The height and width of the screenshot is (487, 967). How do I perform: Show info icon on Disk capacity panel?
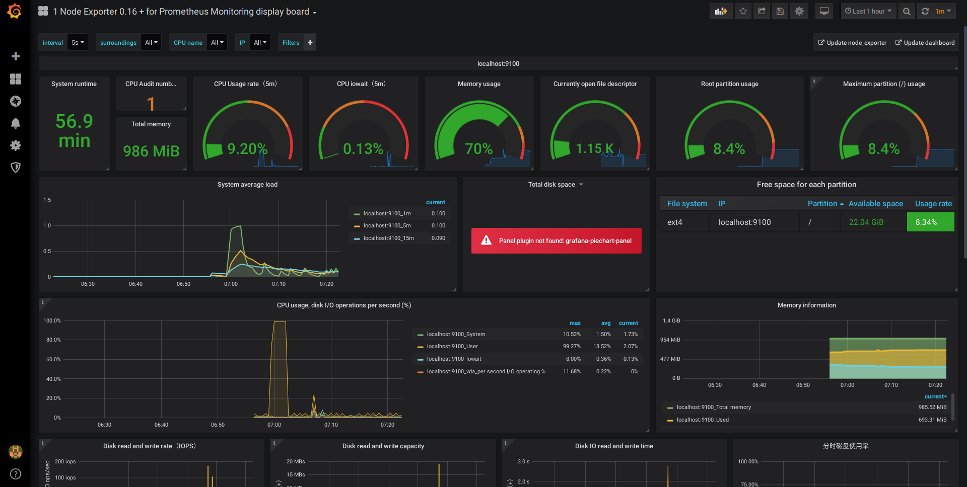tap(274, 443)
